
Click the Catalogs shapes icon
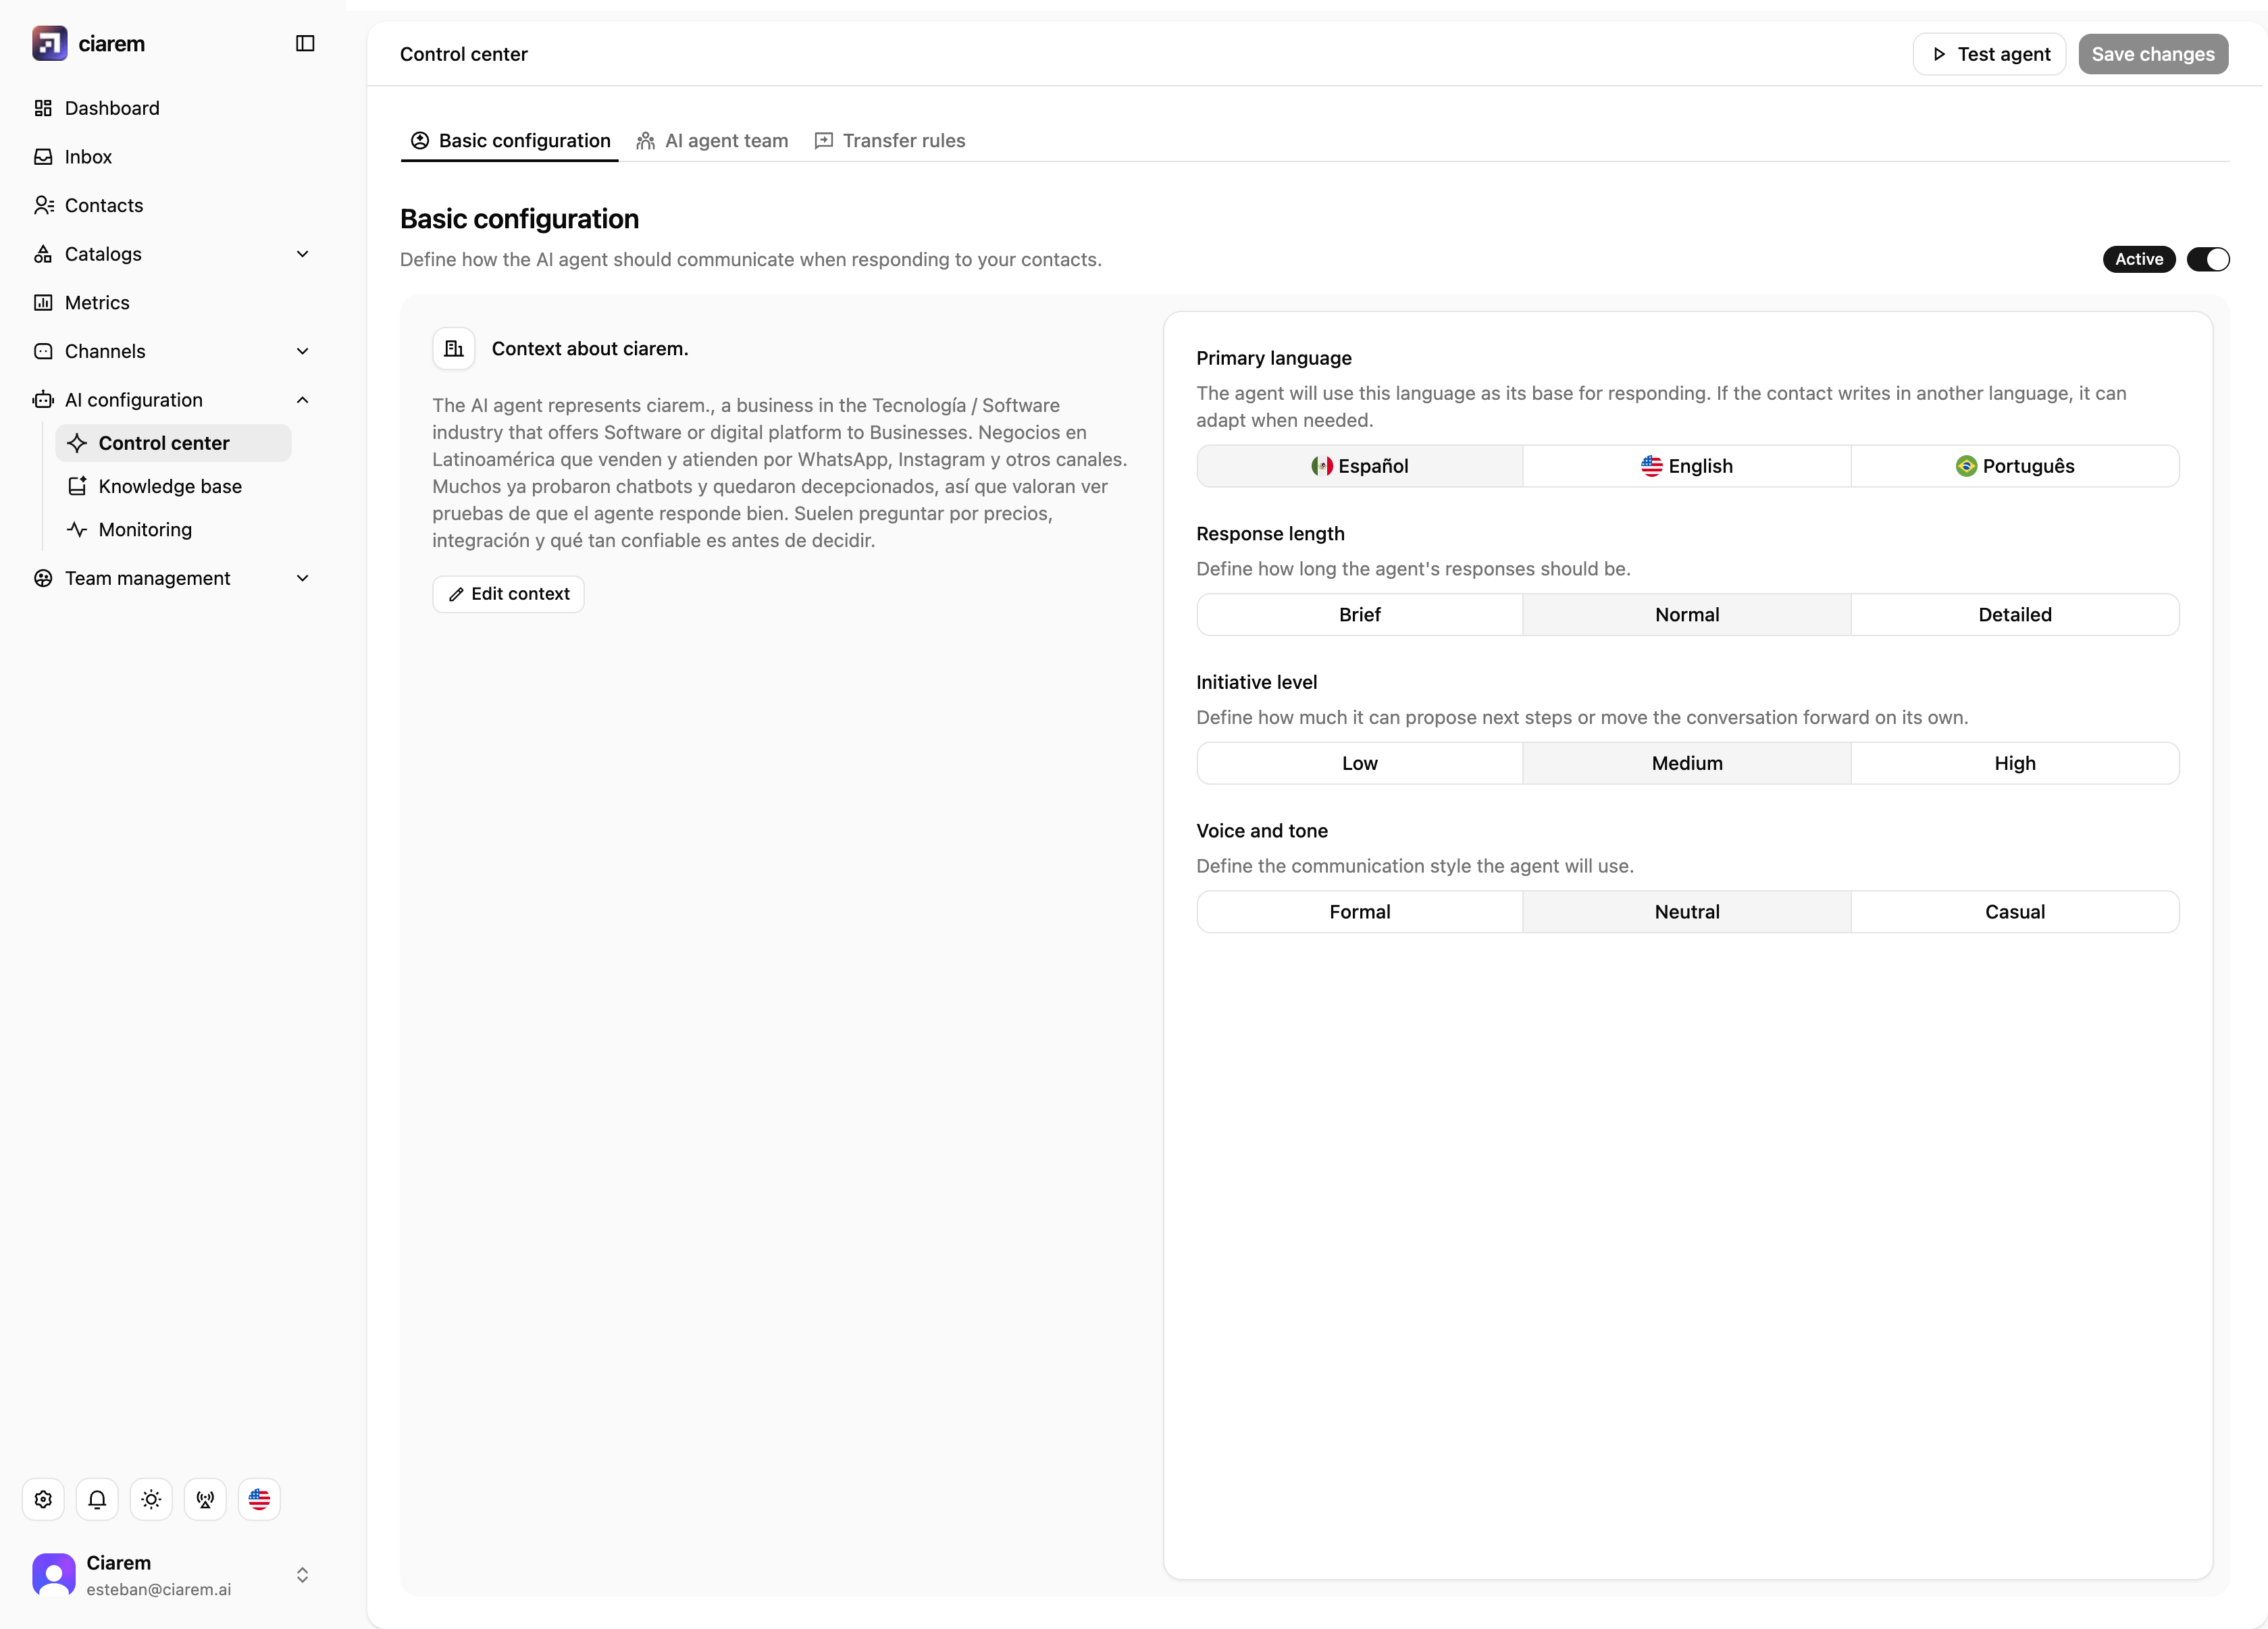(x=43, y=254)
